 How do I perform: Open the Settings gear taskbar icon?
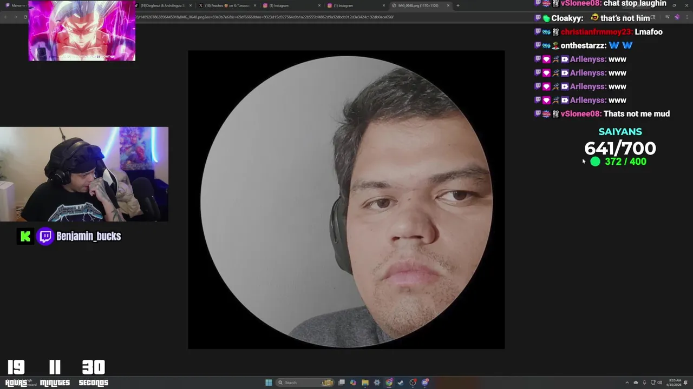coord(377,383)
